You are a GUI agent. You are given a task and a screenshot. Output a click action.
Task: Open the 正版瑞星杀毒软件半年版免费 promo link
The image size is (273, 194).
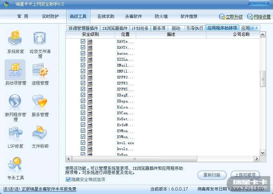coord(40,189)
